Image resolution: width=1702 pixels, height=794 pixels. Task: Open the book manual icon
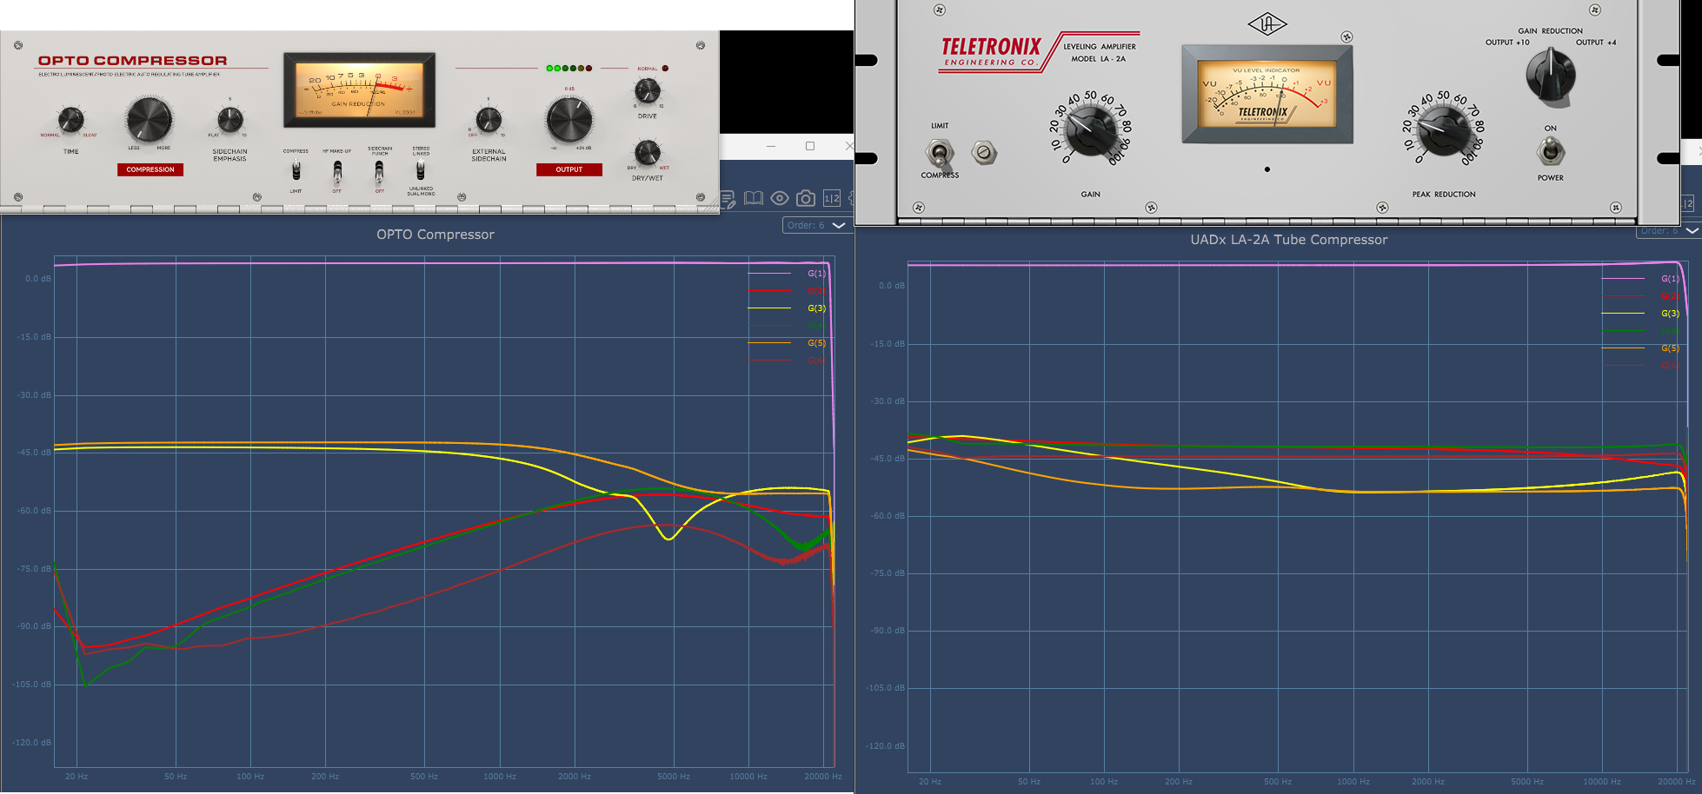click(x=754, y=199)
